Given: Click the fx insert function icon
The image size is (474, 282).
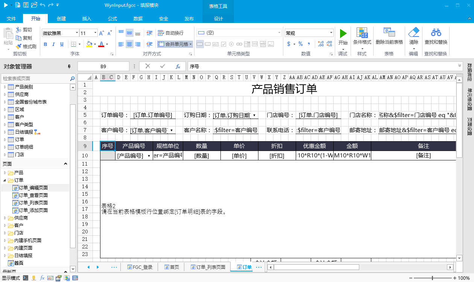Looking at the screenshot, I should 178,66.
